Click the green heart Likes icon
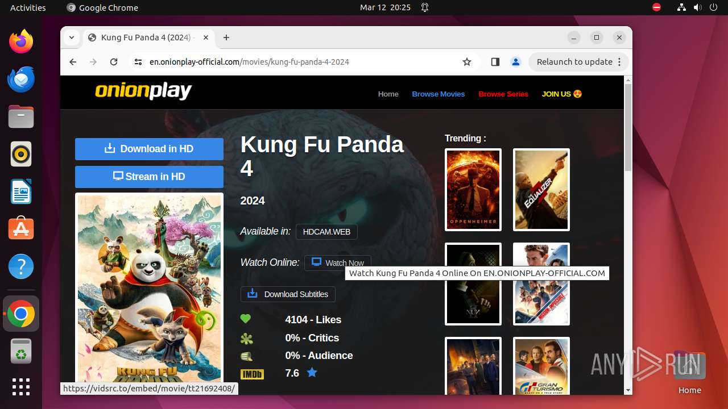This screenshot has width=728, height=409. click(x=246, y=319)
